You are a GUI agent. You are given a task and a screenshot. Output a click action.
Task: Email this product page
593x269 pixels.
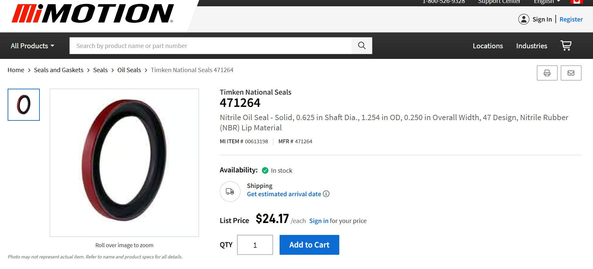point(571,72)
